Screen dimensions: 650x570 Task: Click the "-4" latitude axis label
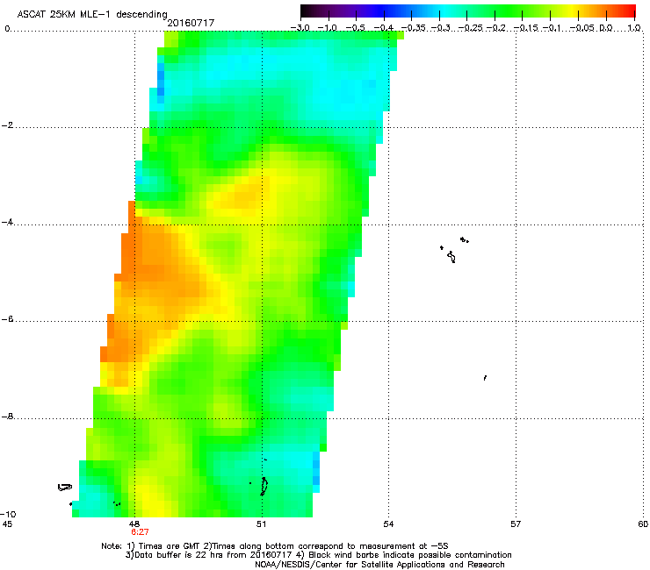(x=8, y=222)
